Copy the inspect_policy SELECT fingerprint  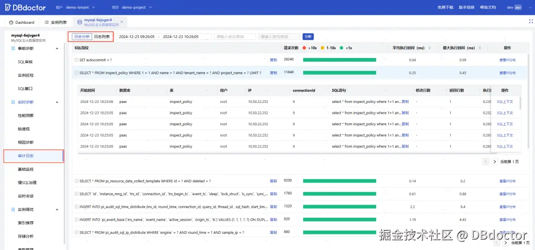(273, 73)
